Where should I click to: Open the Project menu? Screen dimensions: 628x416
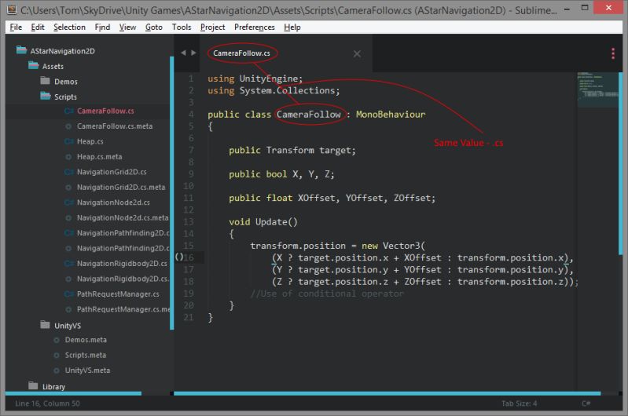pyautogui.click(x=212, y=27)
